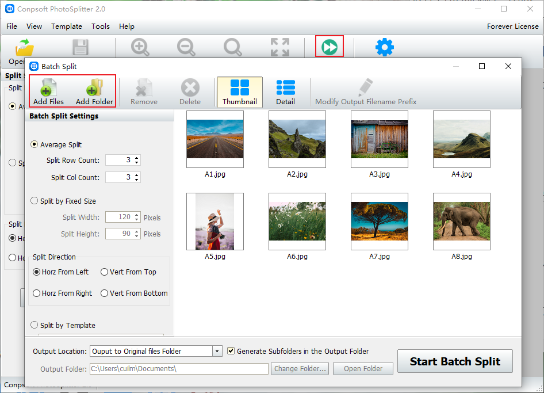Screen dimensions: 544x393
Task: Select A7.jpg tree thumbnail
Action: pos(379,222)
